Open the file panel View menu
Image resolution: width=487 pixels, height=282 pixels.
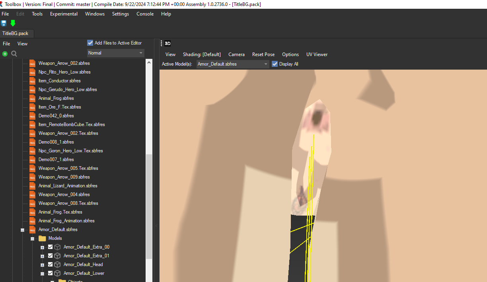22,44
